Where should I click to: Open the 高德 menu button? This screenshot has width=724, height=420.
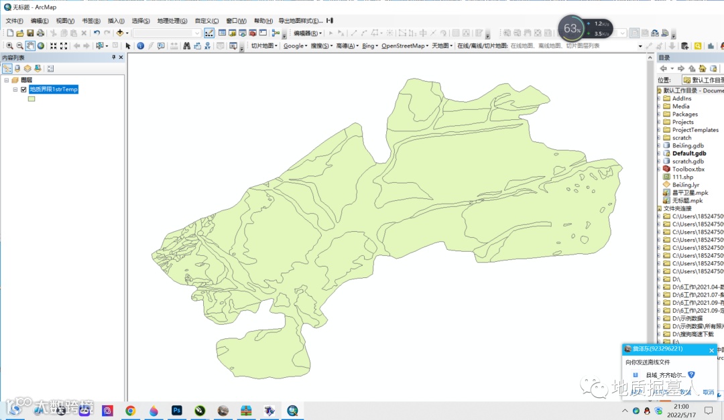tap(347, 46)
